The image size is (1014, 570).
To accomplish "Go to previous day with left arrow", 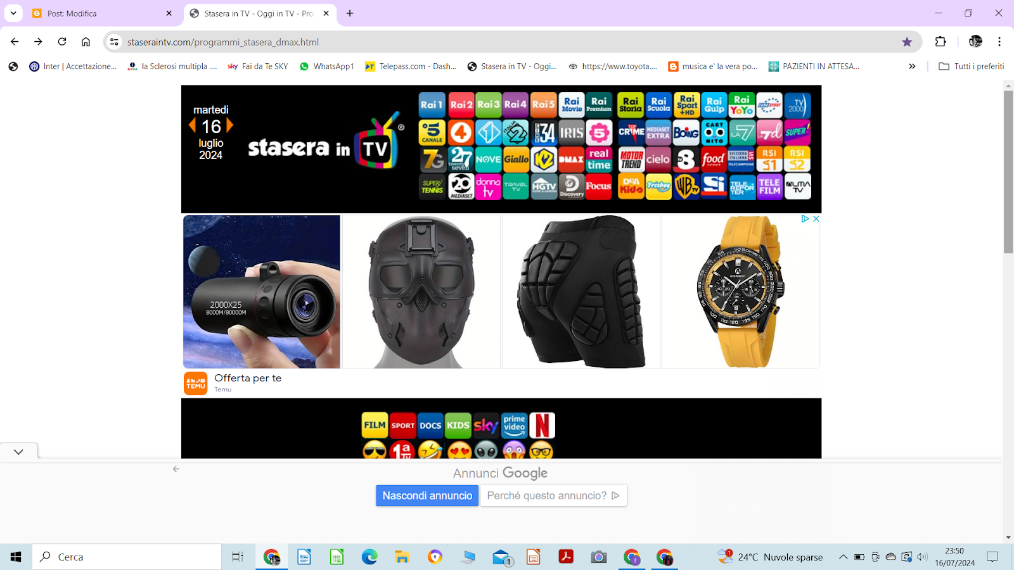I will pos(192,125).
